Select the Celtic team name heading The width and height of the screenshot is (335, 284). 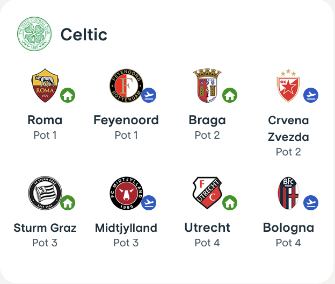[x=84, y=34]
